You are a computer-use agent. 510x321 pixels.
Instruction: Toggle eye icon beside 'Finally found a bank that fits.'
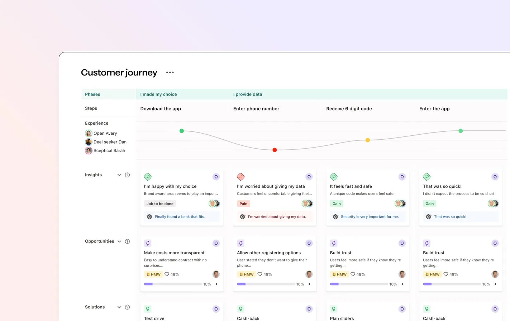click(x=149, y=217)
